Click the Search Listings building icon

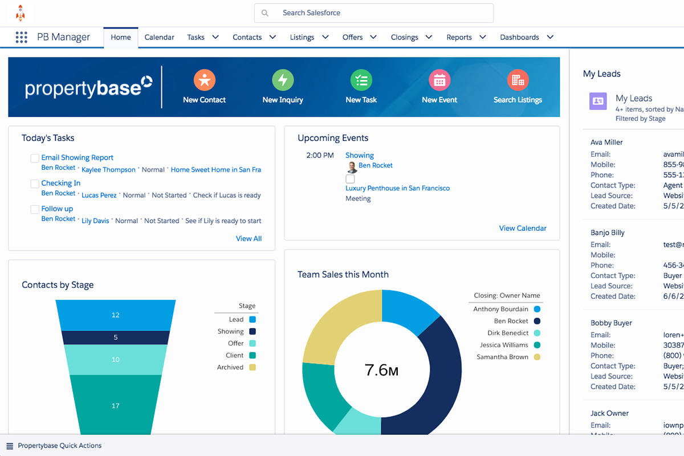coord(518,80)
